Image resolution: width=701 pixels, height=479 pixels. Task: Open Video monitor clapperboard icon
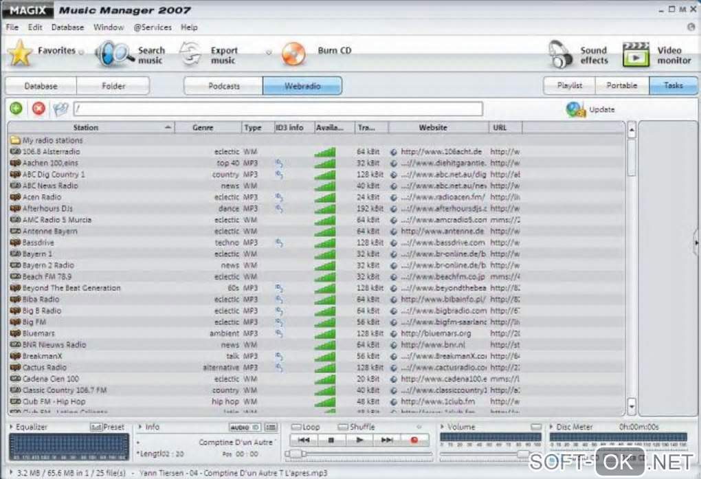pos(636,54)
